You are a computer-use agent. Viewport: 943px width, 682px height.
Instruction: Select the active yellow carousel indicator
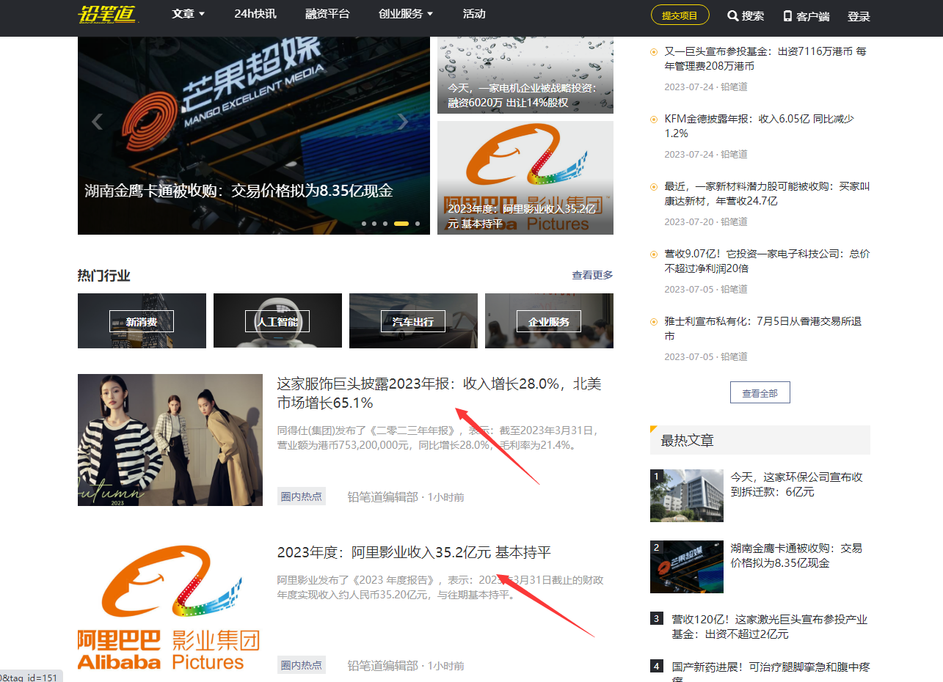click(401, 224)
